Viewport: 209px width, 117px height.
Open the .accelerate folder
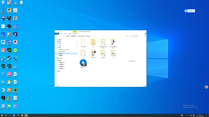[x=83, y=42]
